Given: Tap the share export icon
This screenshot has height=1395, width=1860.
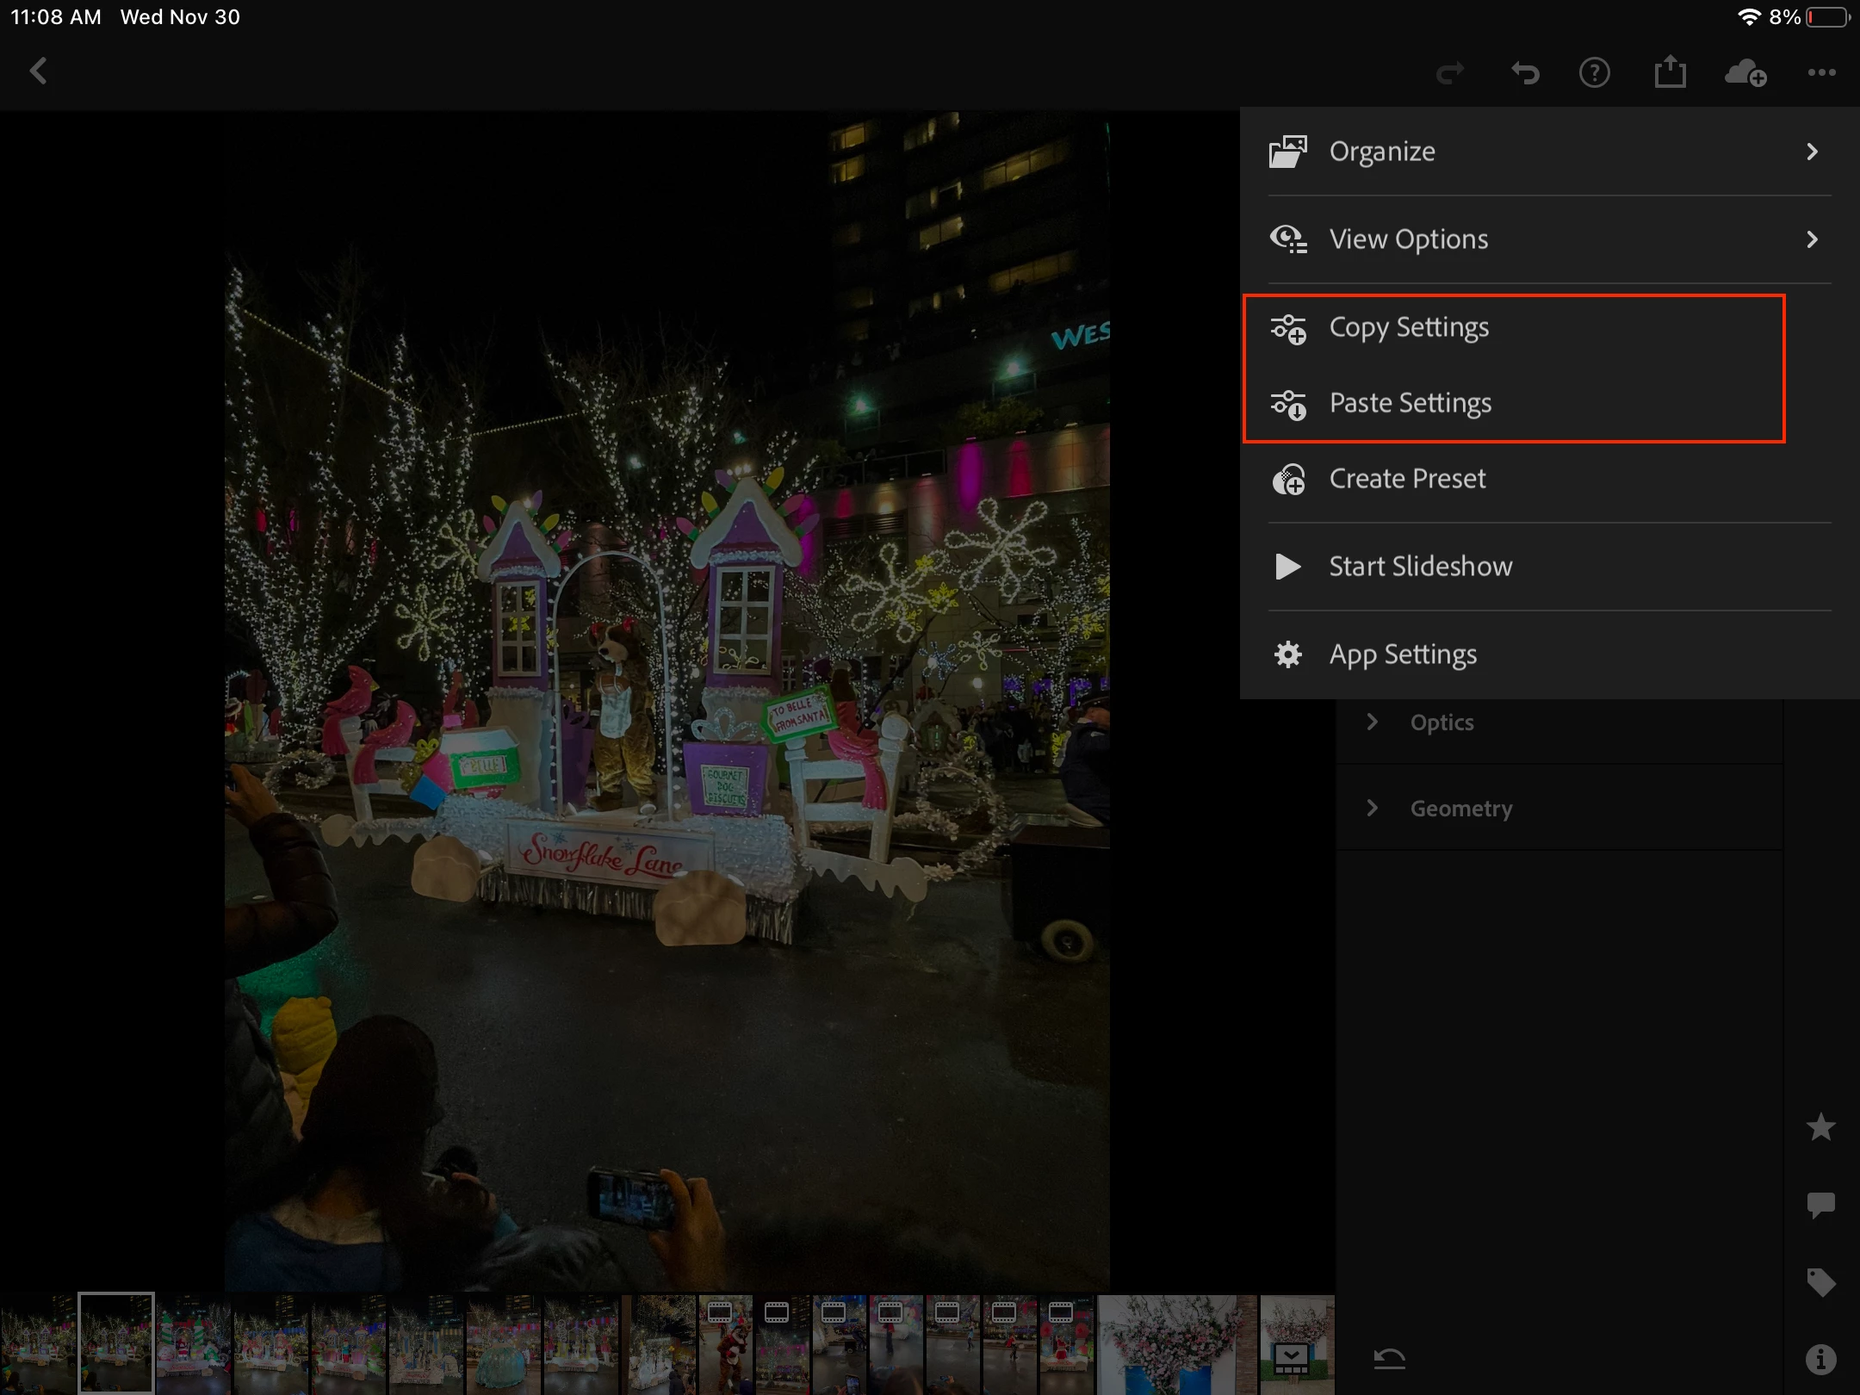Looking at the screenshot, I should (1670, 73).
